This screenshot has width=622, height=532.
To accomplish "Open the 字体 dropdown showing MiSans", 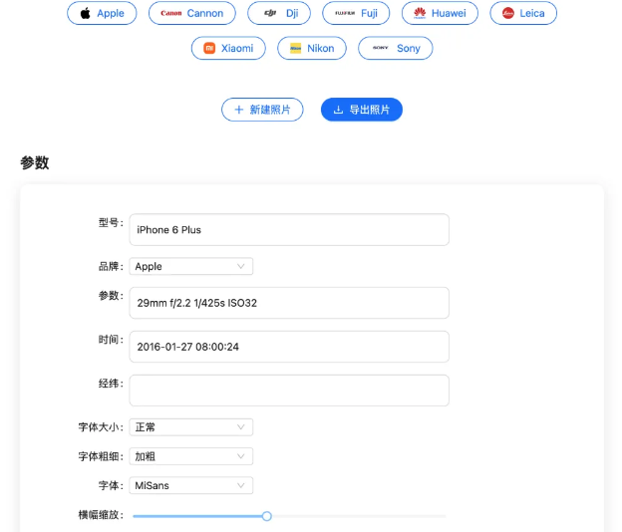I will [x=190, y=485].
